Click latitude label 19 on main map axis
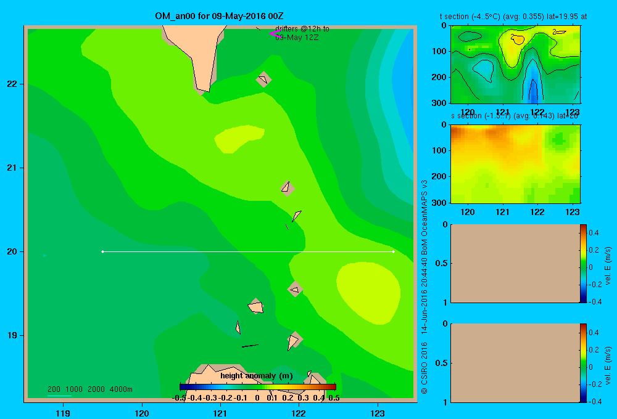Viewport: 617px width, 419px height. point(12,335)
